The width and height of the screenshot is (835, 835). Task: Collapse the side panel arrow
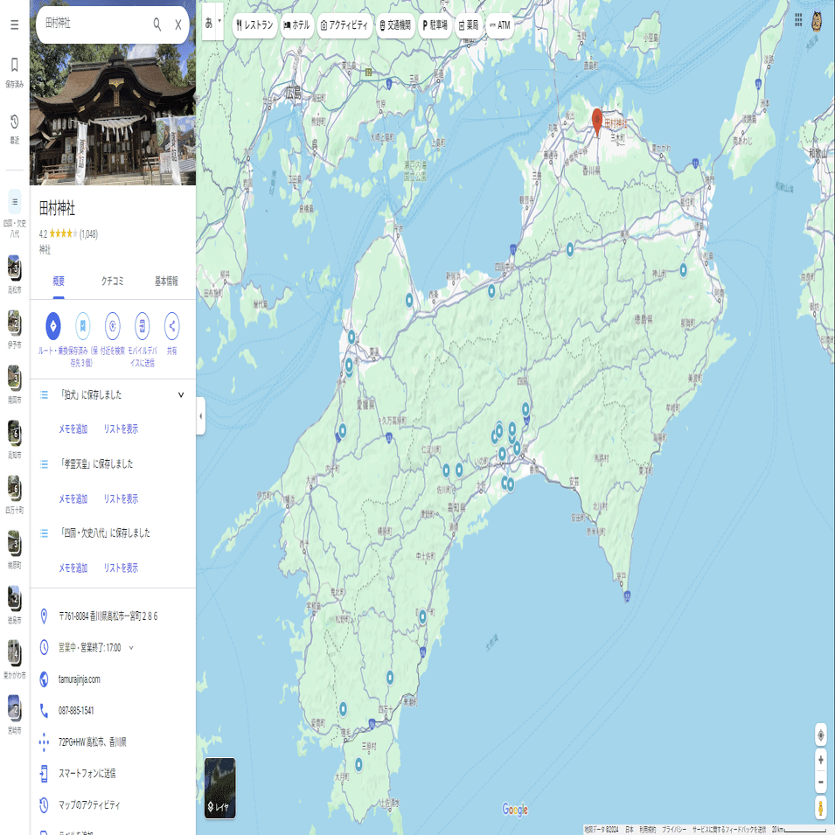pyautogui.click(x=201, y=416)
